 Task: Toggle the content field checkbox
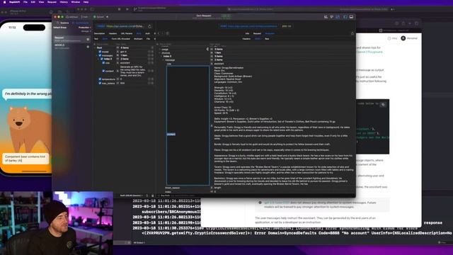(x=103, y=71)
